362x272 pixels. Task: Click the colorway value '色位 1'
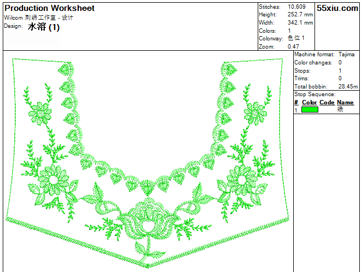296,38
